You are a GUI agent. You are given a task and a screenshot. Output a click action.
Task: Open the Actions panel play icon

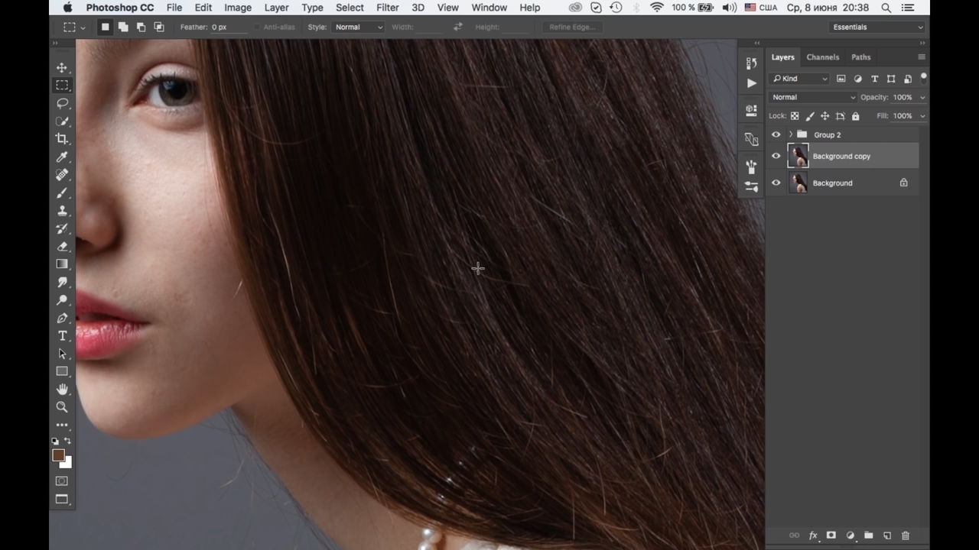click(x=751, y=82)
